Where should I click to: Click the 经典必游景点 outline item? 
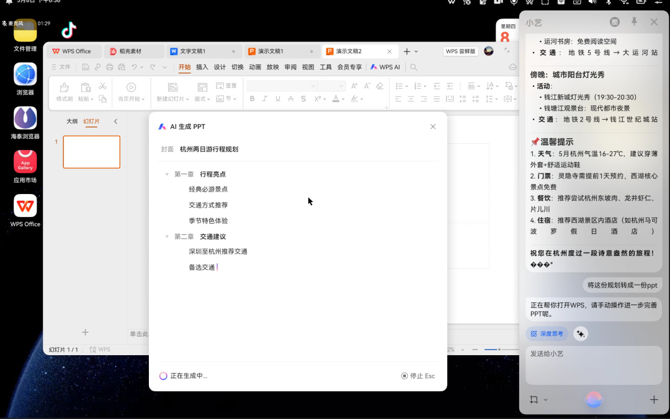pos(208,189)
